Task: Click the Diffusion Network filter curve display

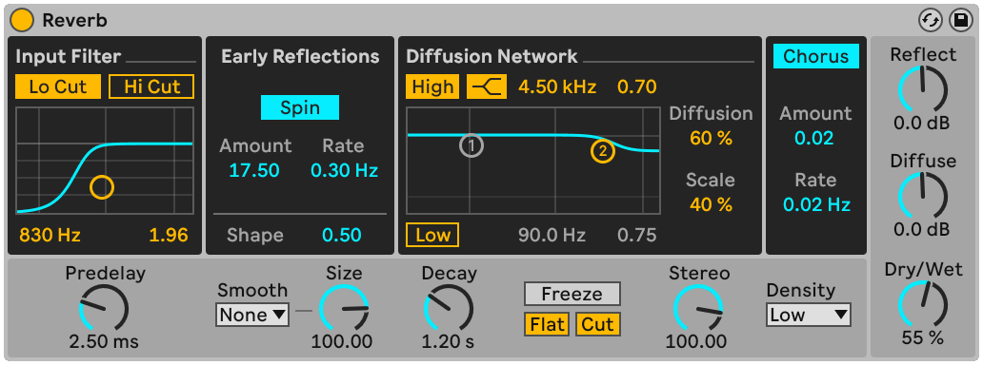Action: click(x=532, y=161)
